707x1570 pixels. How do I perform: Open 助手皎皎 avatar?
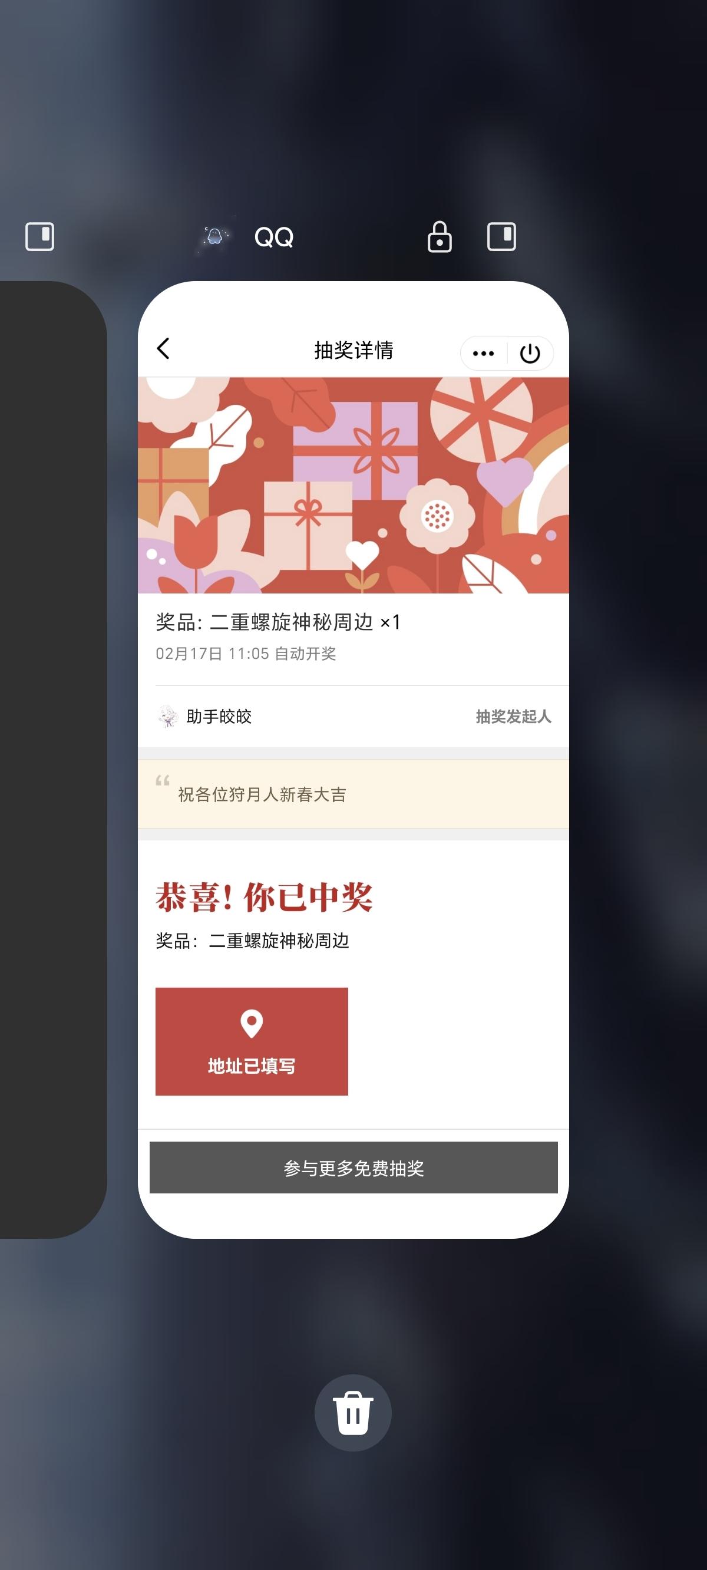point(167,716)
